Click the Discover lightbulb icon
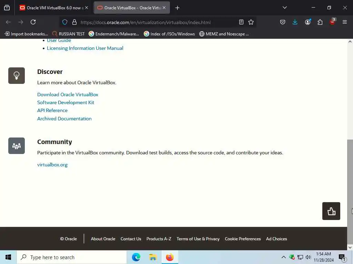 tap(17, 76)
